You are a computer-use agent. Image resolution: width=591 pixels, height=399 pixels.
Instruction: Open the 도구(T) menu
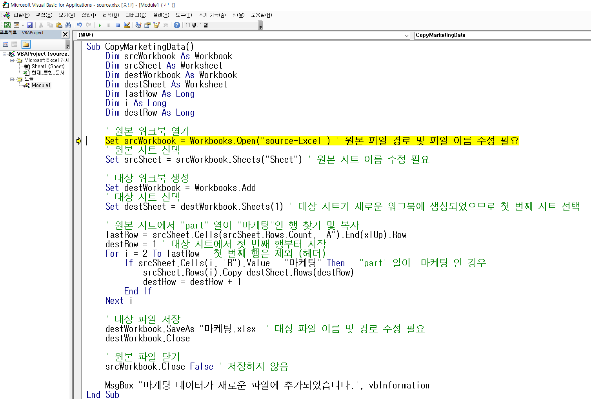coord(184,15)
